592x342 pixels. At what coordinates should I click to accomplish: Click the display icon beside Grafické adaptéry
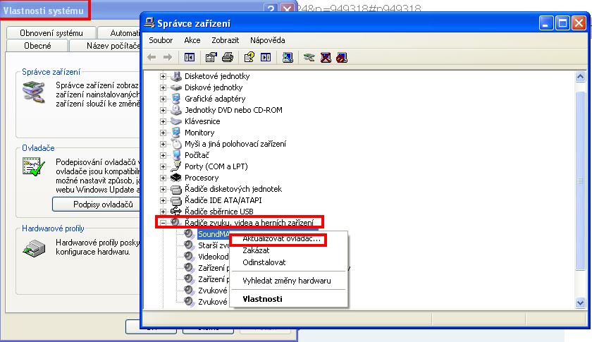[176, 99]
